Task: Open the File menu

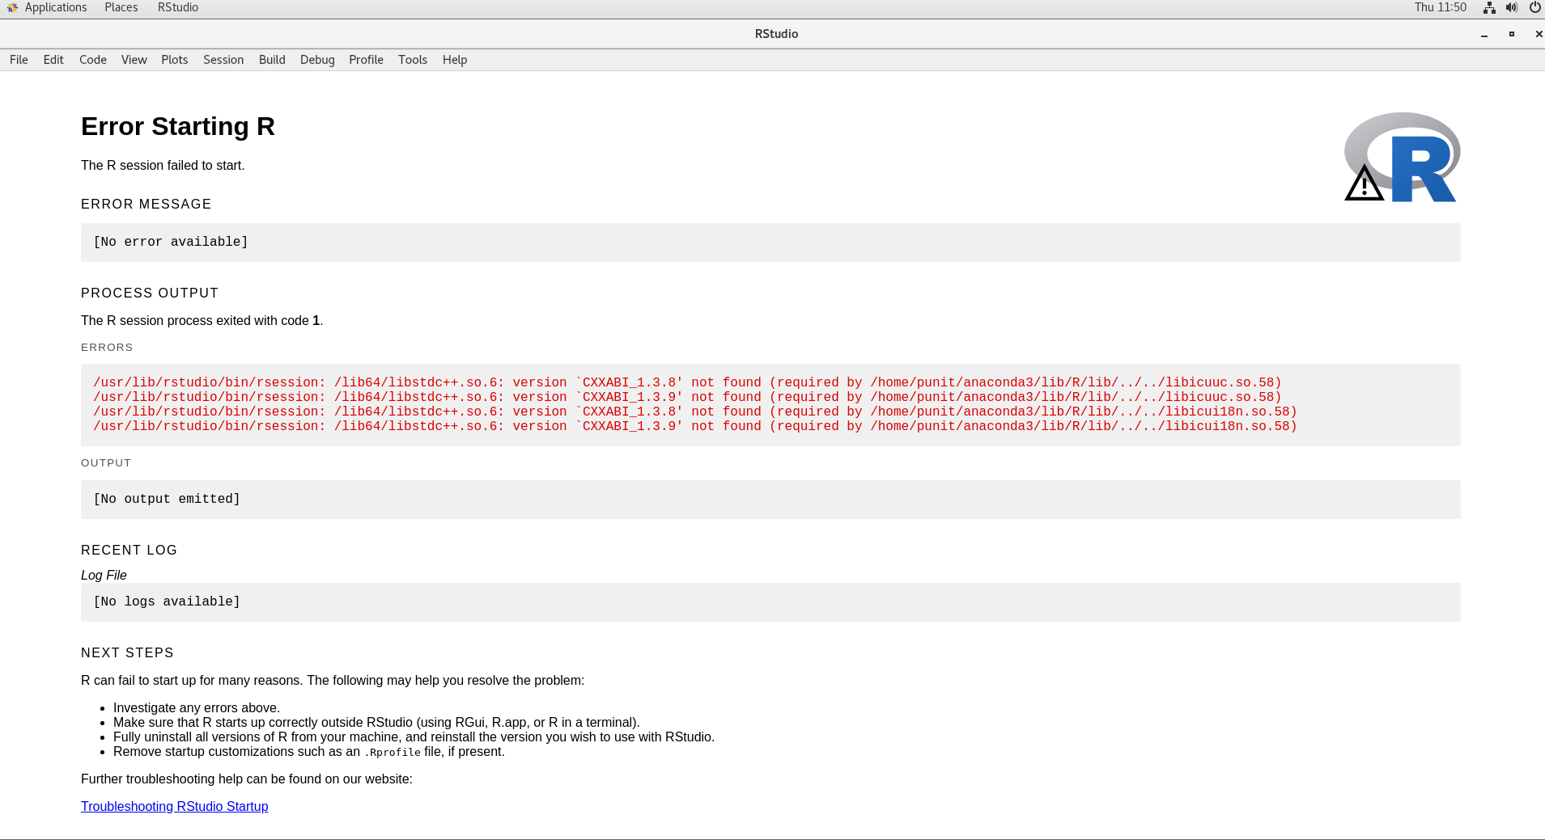Action: [18, 59]
